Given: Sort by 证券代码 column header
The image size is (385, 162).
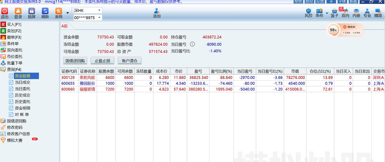Looking at the screenshot, I should (69, 71).
